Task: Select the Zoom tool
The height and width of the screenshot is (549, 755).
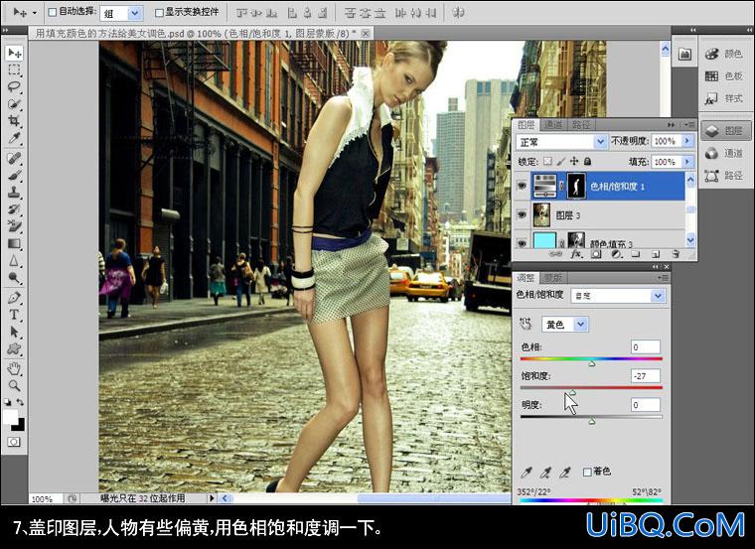Action: (x=15, y=385)
